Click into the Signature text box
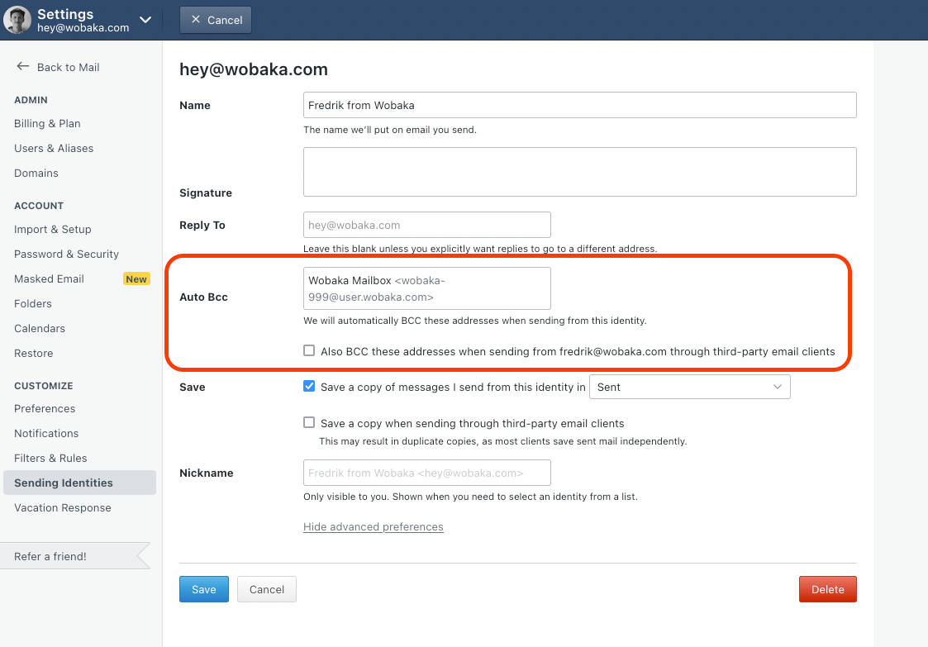Image resolution: width=928 pixels, height=647 pixels. (x=579, y=172)
